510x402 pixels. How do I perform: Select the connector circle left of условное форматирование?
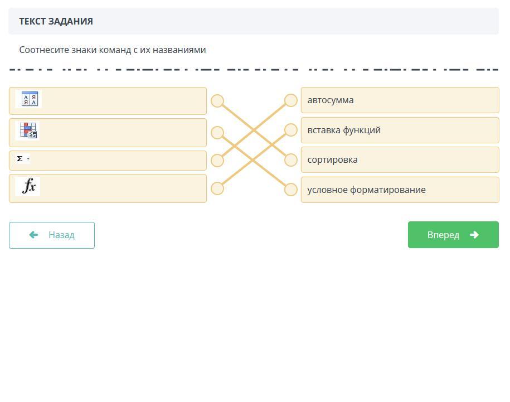[x=291, y=190]
